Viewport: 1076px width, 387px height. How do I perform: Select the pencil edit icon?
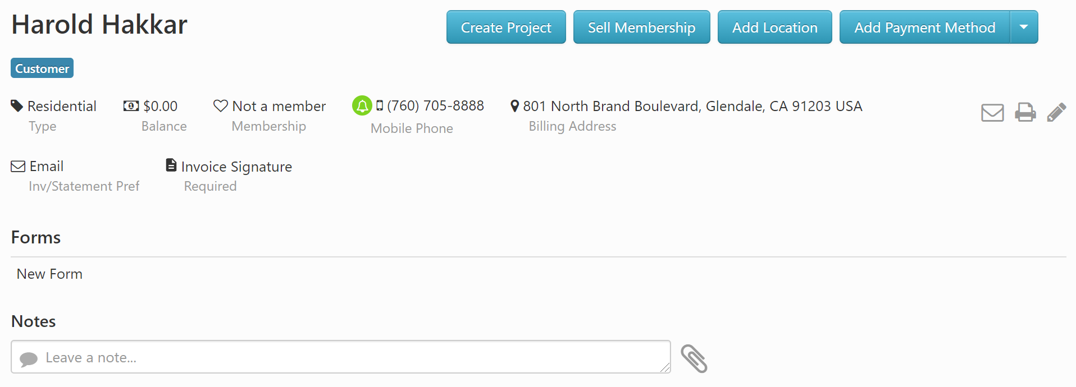[1057, 112]
